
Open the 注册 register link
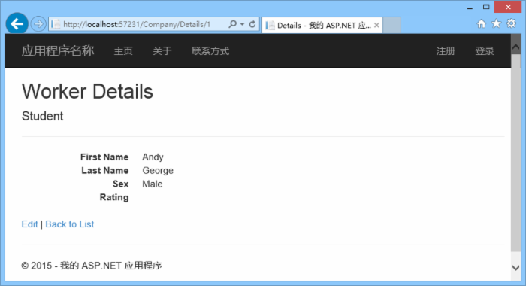pos(446,51)
